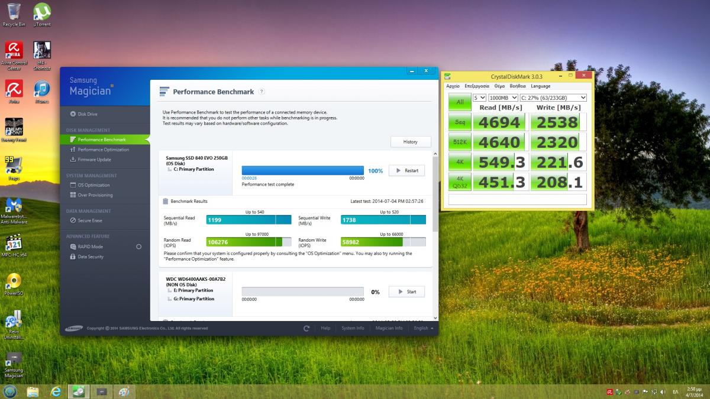Switch to Samsung Magician taskbar button
Image resolution: width=710 pixels, height=399 pixels.
102,391
